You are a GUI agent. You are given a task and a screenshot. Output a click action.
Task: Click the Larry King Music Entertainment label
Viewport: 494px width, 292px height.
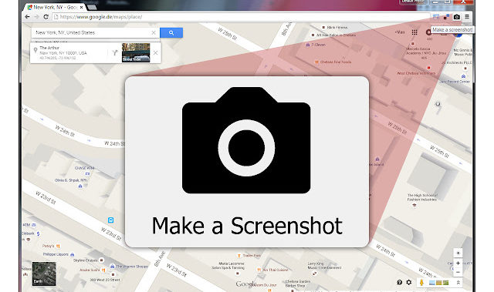pos(324,266)
